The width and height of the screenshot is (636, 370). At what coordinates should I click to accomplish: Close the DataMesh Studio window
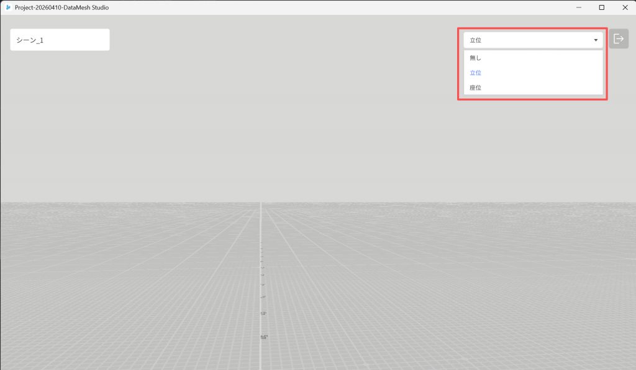coord(624,7)
